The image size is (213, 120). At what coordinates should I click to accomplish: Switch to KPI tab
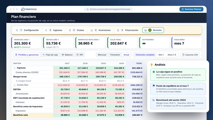point(80,55)
